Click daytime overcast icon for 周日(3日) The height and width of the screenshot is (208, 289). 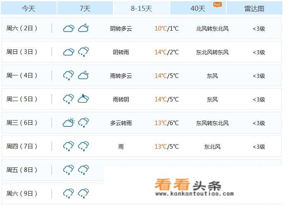[x=69, y=52]
